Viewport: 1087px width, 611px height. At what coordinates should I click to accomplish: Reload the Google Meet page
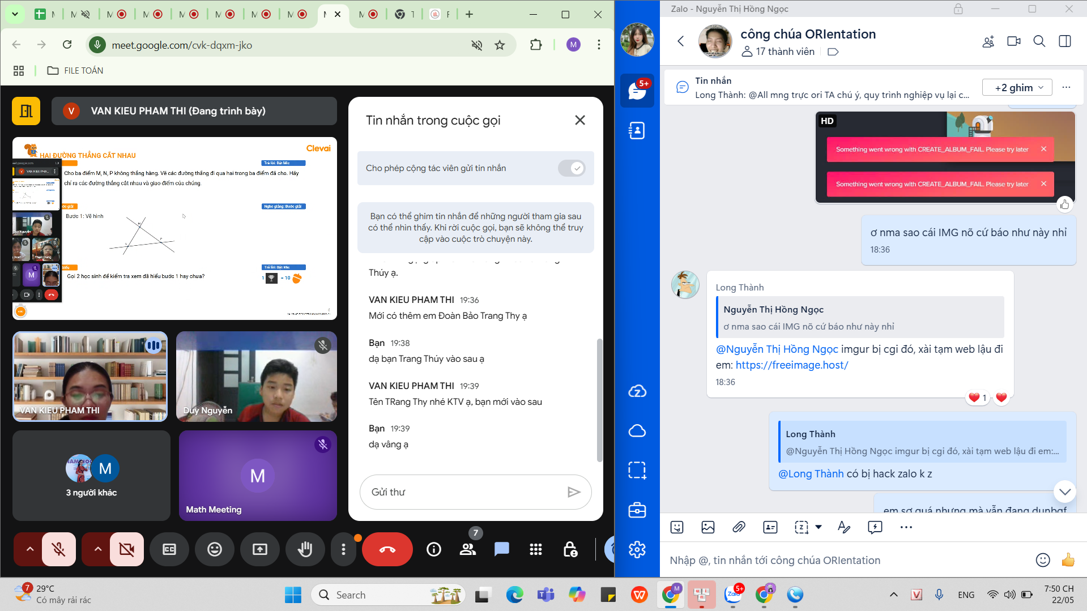(67, 45)
